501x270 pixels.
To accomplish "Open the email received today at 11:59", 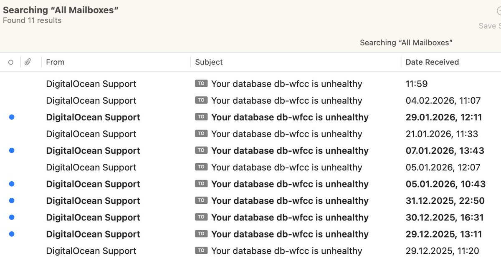I will coord(286,84).
